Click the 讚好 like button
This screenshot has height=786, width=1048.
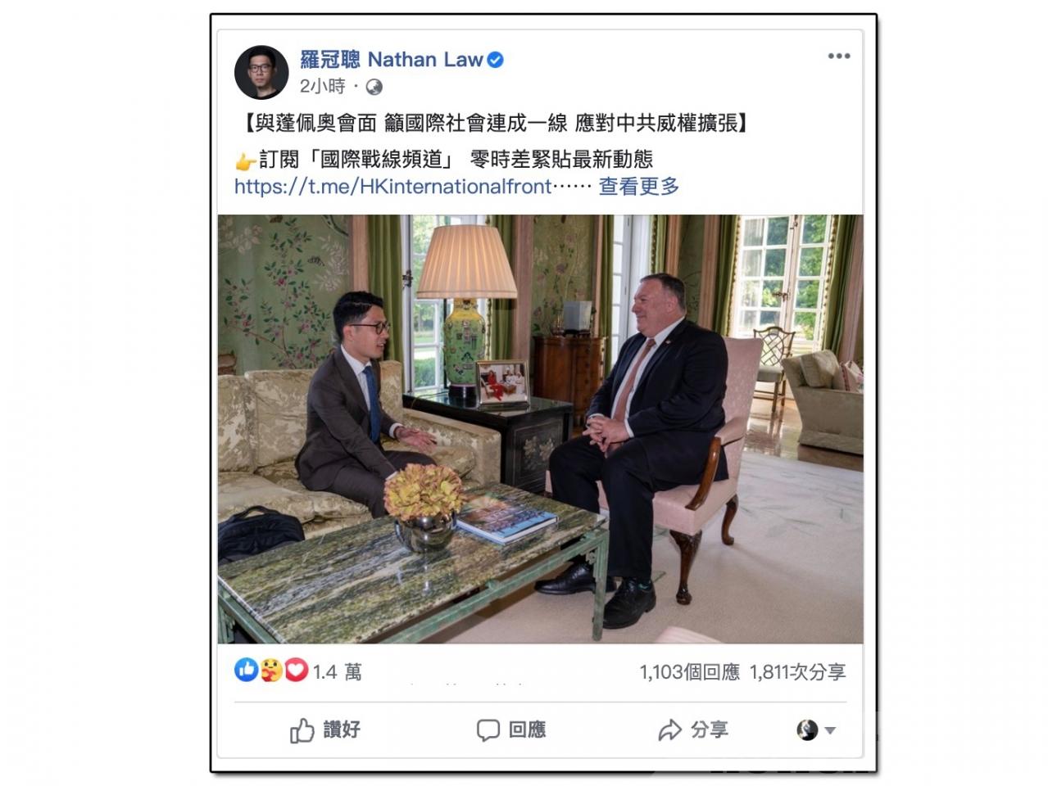tap(325, 730)
